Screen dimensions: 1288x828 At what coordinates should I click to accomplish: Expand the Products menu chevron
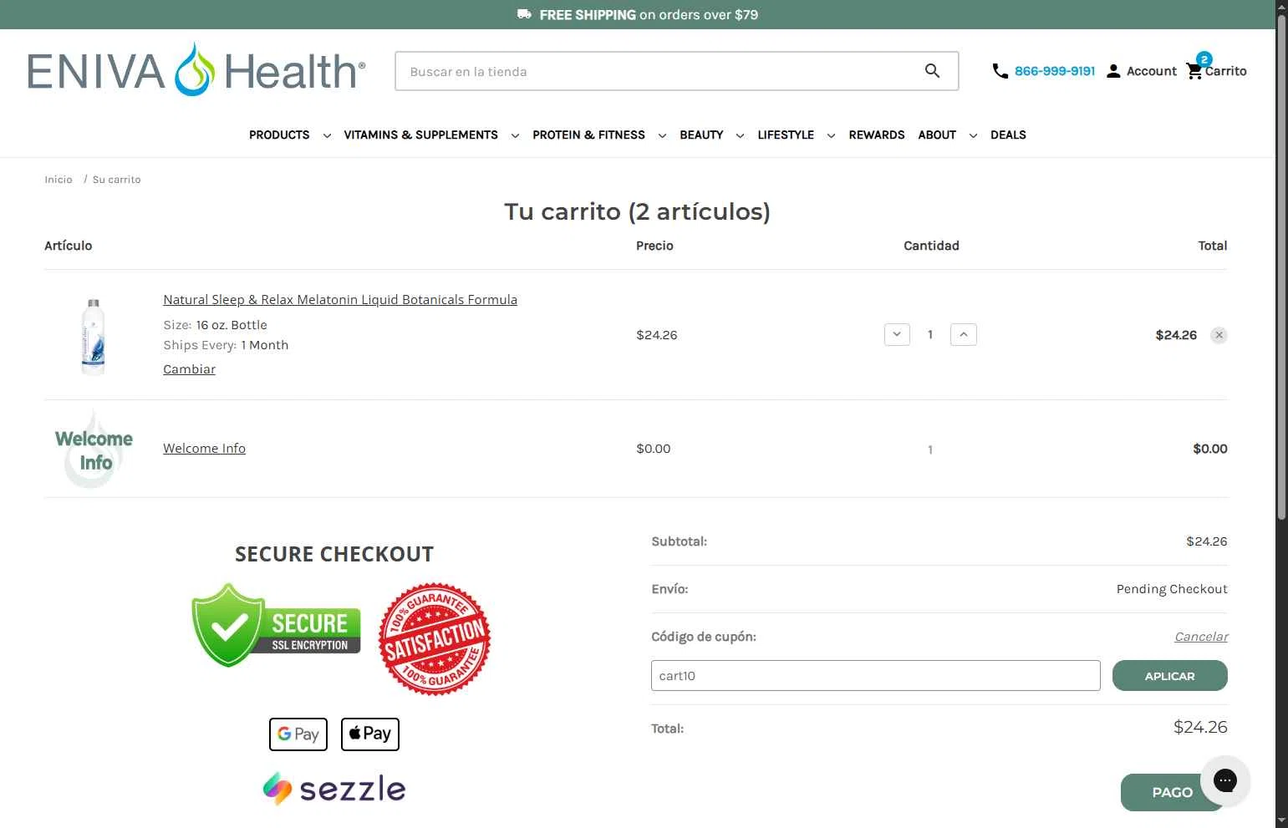(327, 135)
